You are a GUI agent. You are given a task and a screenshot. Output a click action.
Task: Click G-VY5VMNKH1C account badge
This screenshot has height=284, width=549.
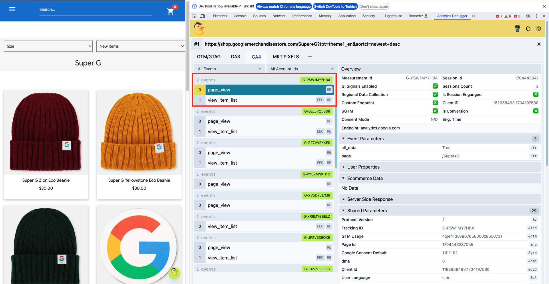tap(316, 174)
